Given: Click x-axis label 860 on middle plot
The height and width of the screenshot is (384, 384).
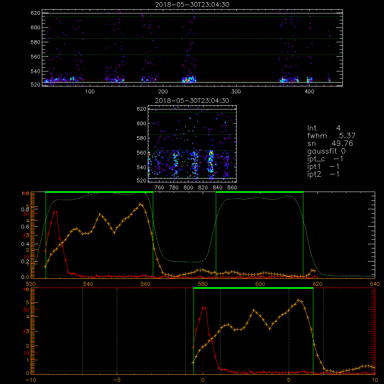Looking at the screenshot, I should pos(232,188).
